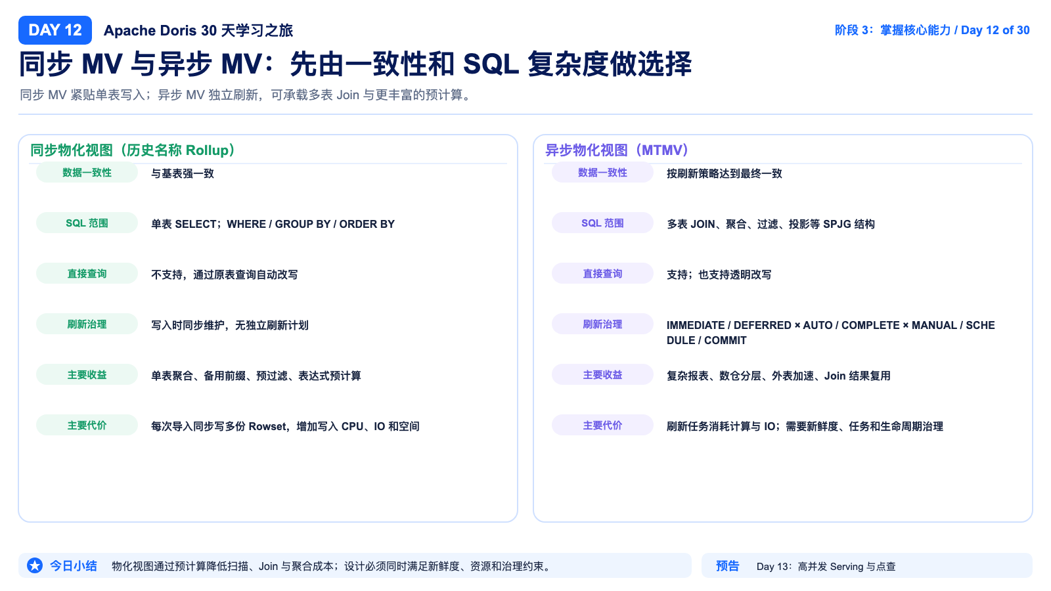Screen dimensions: 1051x591
Task: Select 主要代价 pill in the Rollup card
Action: click(x=87, y=426)
